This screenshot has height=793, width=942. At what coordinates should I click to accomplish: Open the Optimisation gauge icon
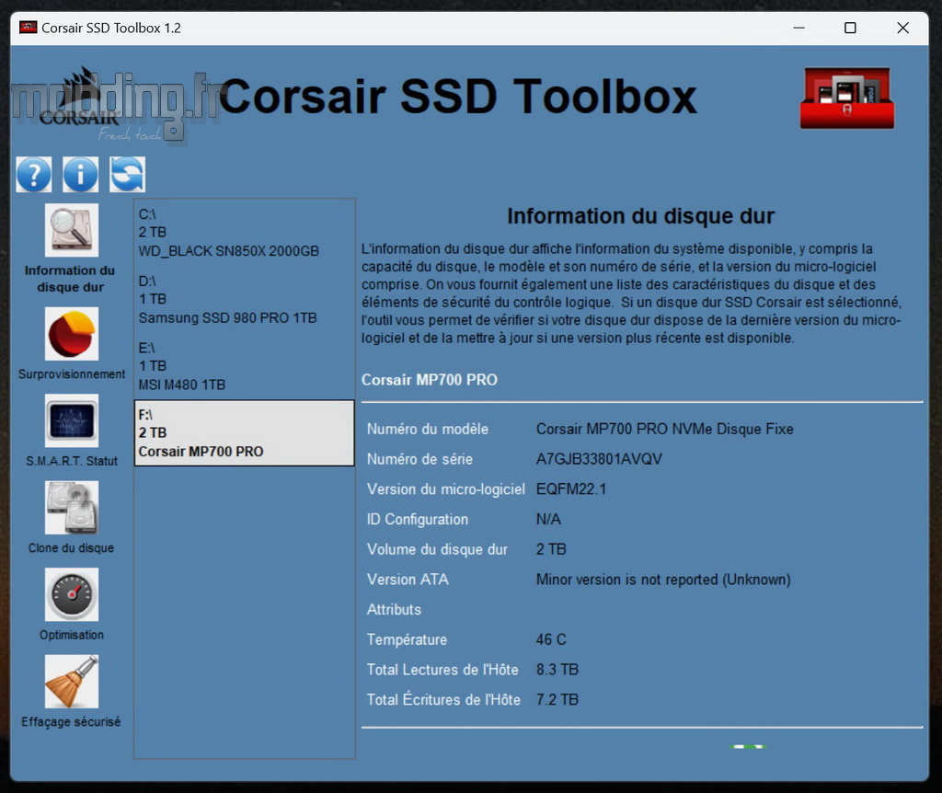[72, 594]
